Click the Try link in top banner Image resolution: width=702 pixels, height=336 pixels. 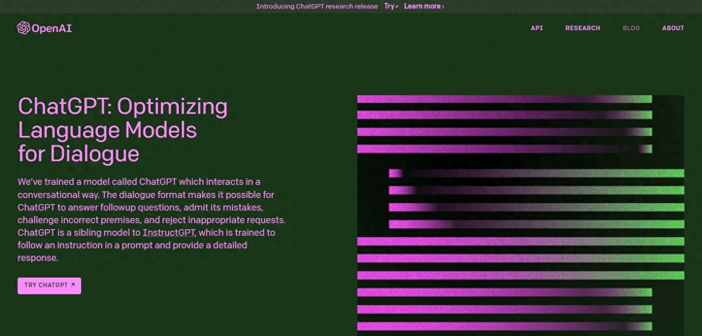coord(389,6)
